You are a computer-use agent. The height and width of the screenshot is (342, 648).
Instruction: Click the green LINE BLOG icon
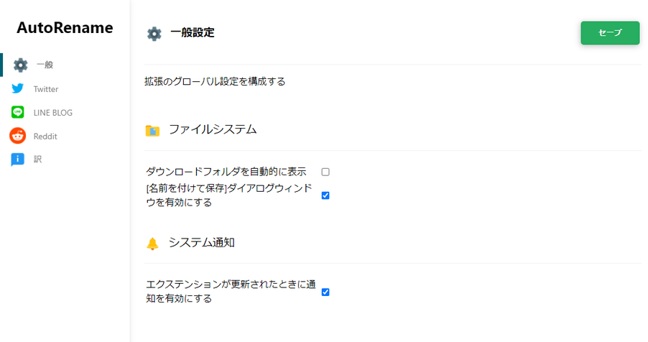pyautogui.click(x=17, y=112)
